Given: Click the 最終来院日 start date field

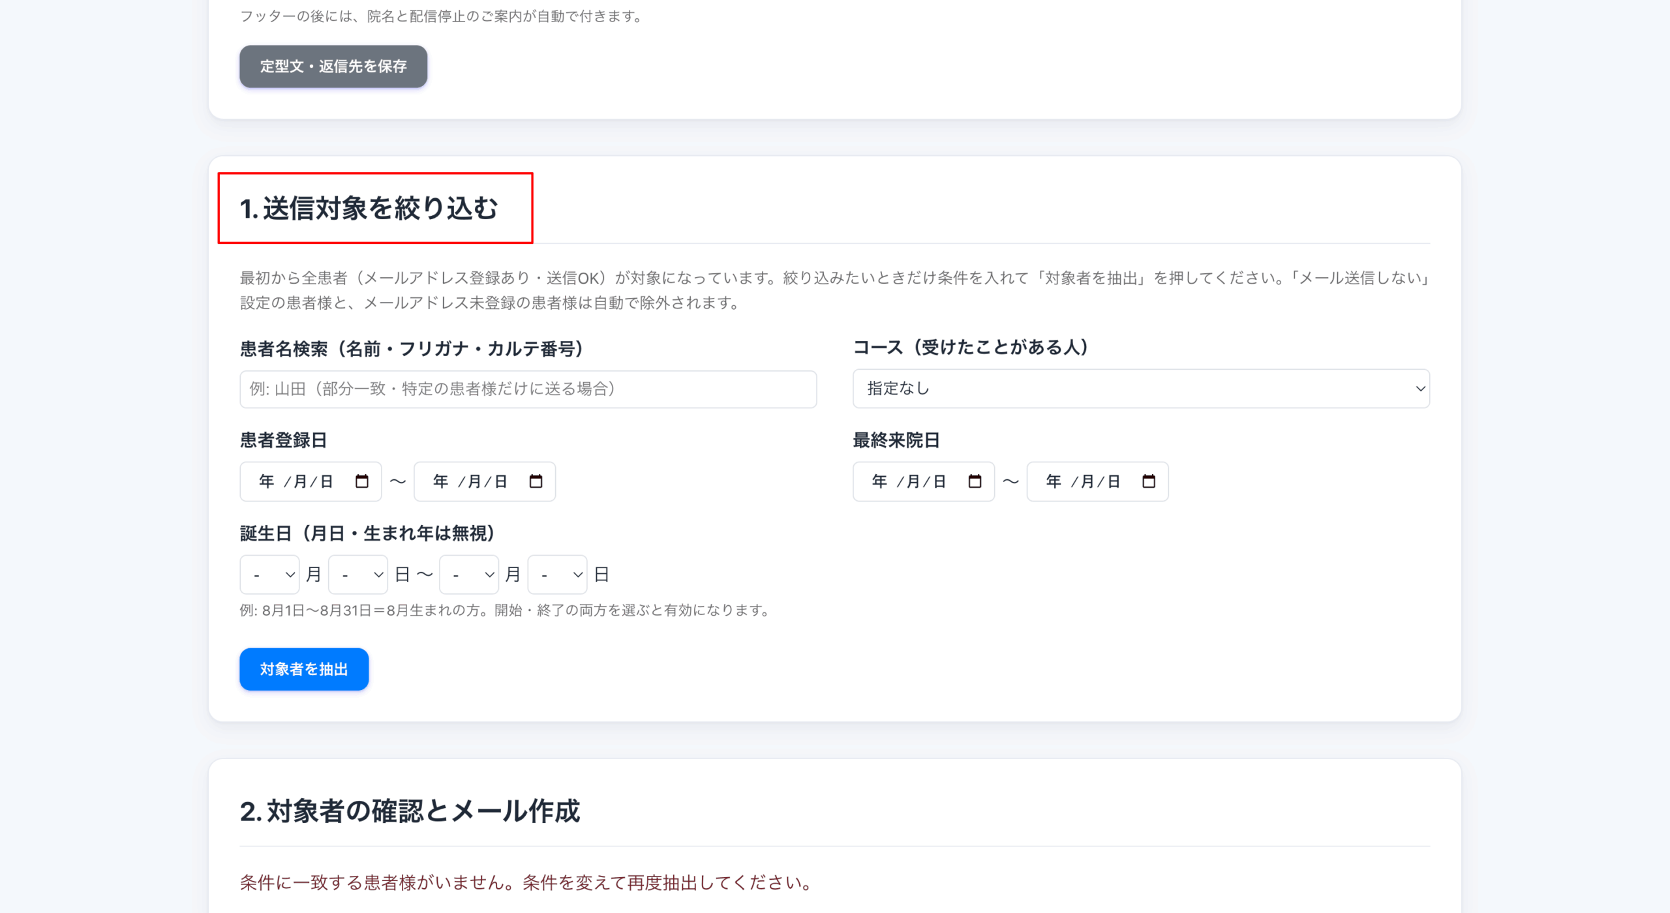Looking at the screenshot, I should tap(924, 481).
